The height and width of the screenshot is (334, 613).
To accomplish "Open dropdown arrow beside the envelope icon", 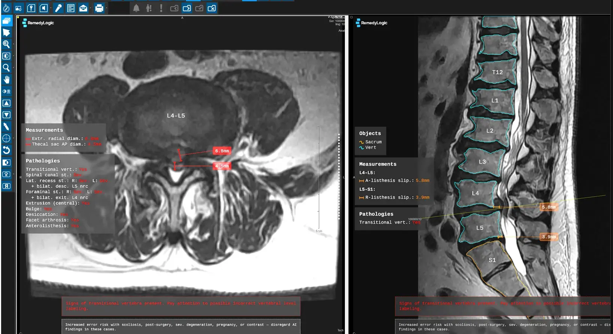I will click(x=90, y=8).
